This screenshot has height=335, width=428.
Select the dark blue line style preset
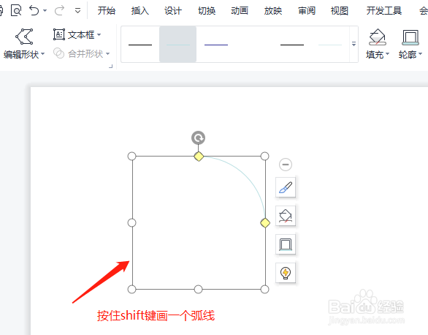click(x=216, y=45)
